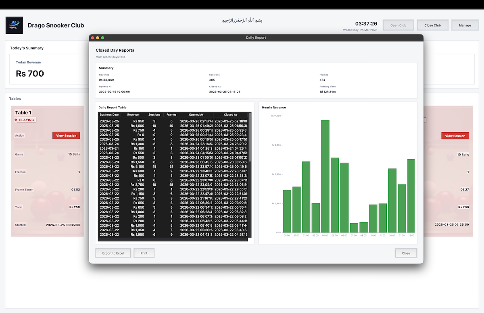Click the 01:53 frame timer on Table 1
484x313 pixels.
(75, 189)
